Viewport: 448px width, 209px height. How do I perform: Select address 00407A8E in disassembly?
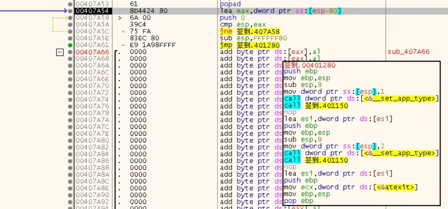92,188
